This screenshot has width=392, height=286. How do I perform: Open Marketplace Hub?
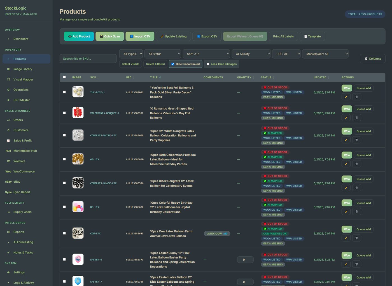(x=26, y=151)
